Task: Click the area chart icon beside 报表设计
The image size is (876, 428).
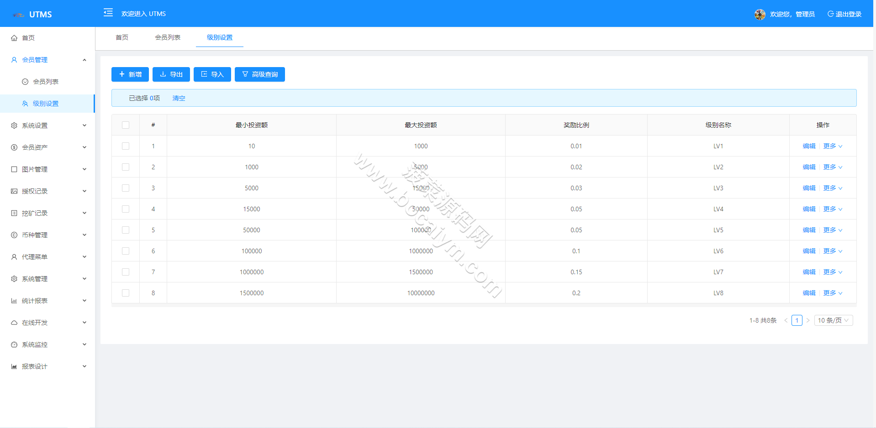Action: point(14,366)
